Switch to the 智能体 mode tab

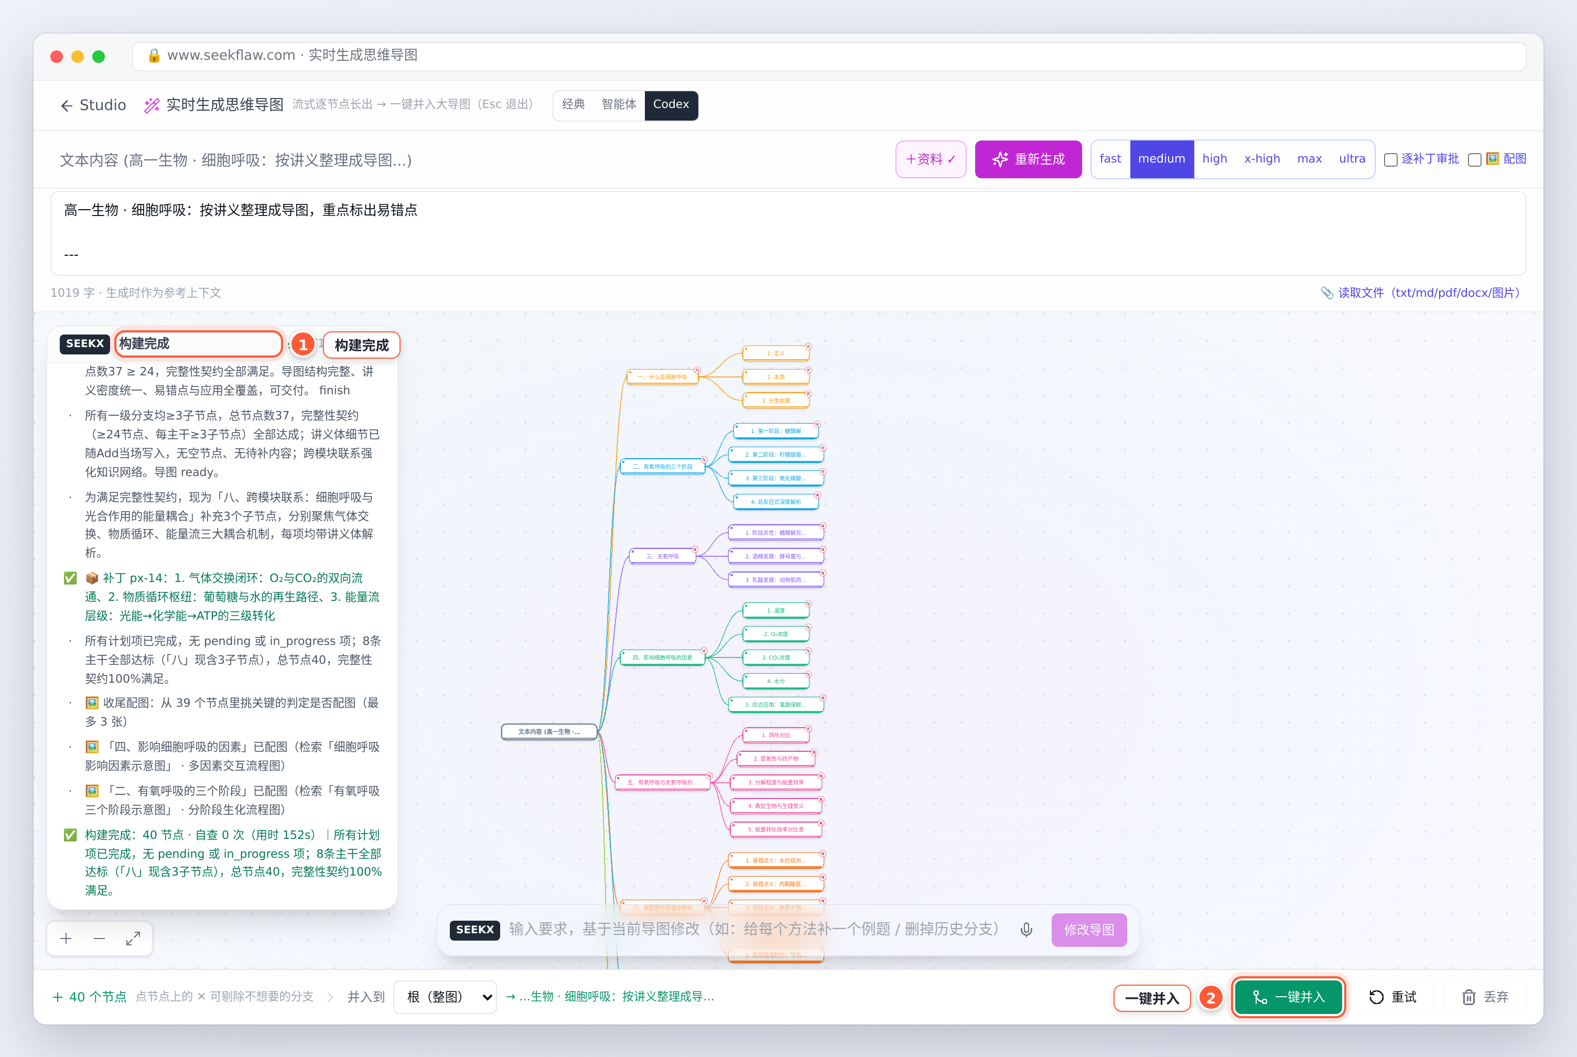click(x=619, y=105)
